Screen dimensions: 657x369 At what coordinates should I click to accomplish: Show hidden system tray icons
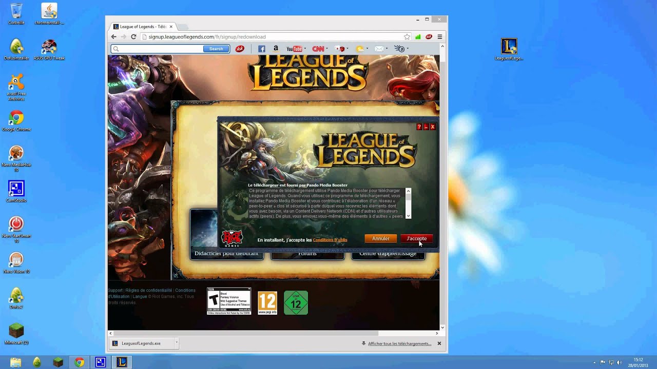coord(595,363)
